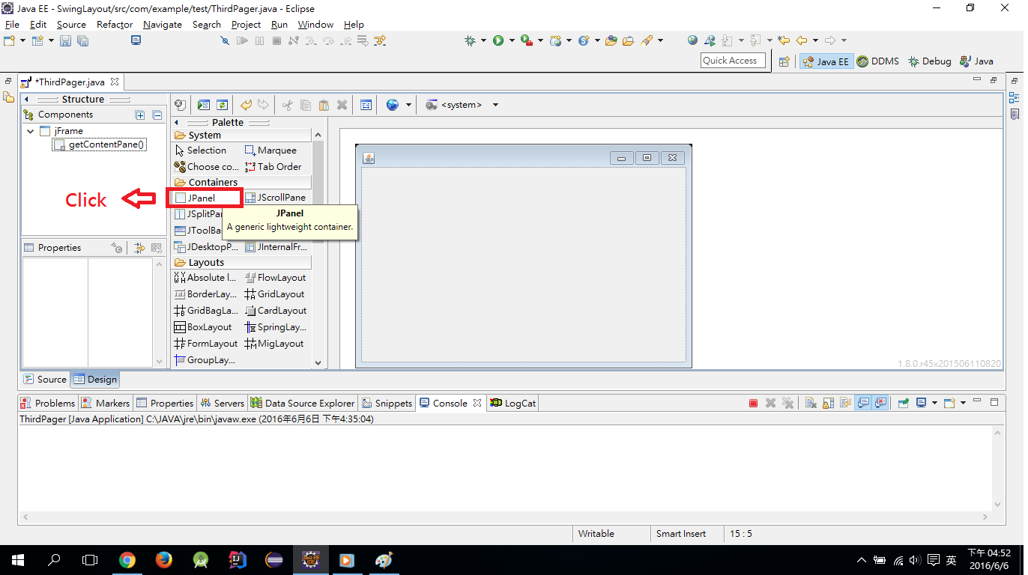Toggle Scroll Lock in Console toolbar

(829, 403)
